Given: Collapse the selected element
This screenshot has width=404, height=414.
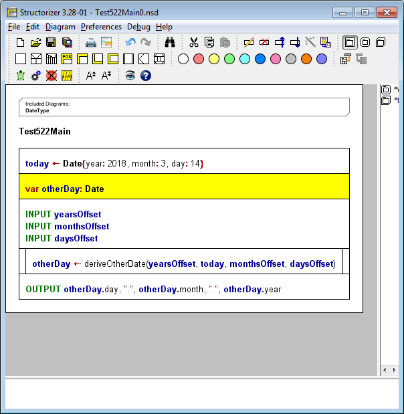Looking at the screenshot, I should click(x=346, y=59).
